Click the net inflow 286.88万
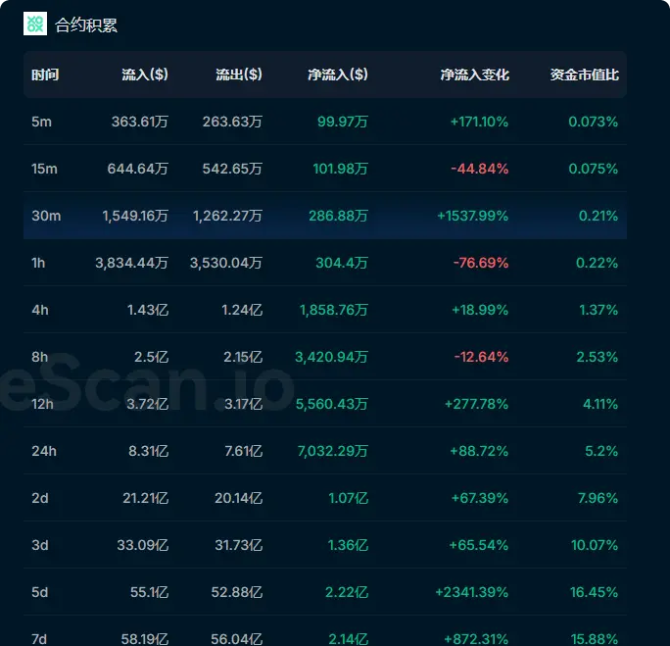The width and height of the screenshot is (670, 646). point(338,216)
